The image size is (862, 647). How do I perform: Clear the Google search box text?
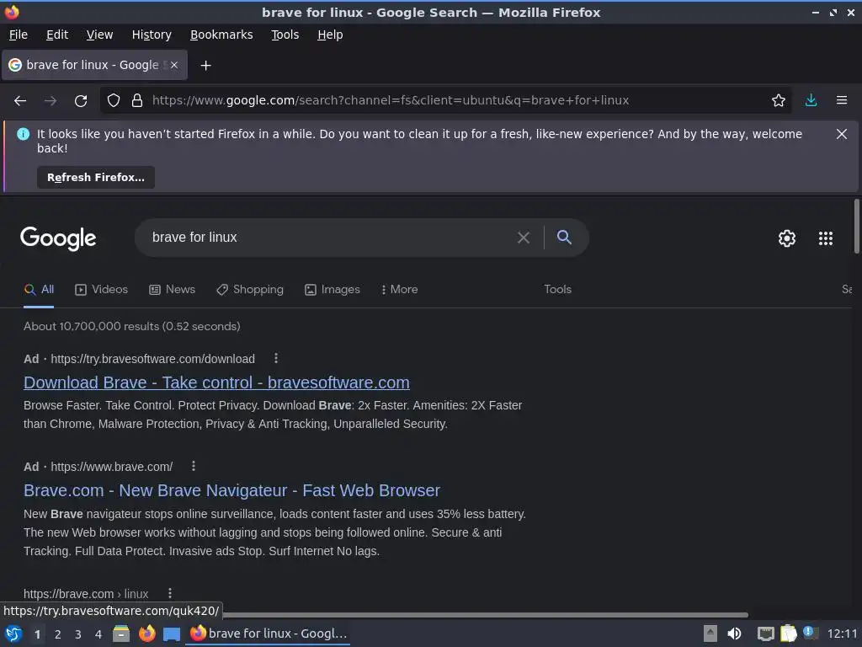pyautogui.click(x=524, y=238)
